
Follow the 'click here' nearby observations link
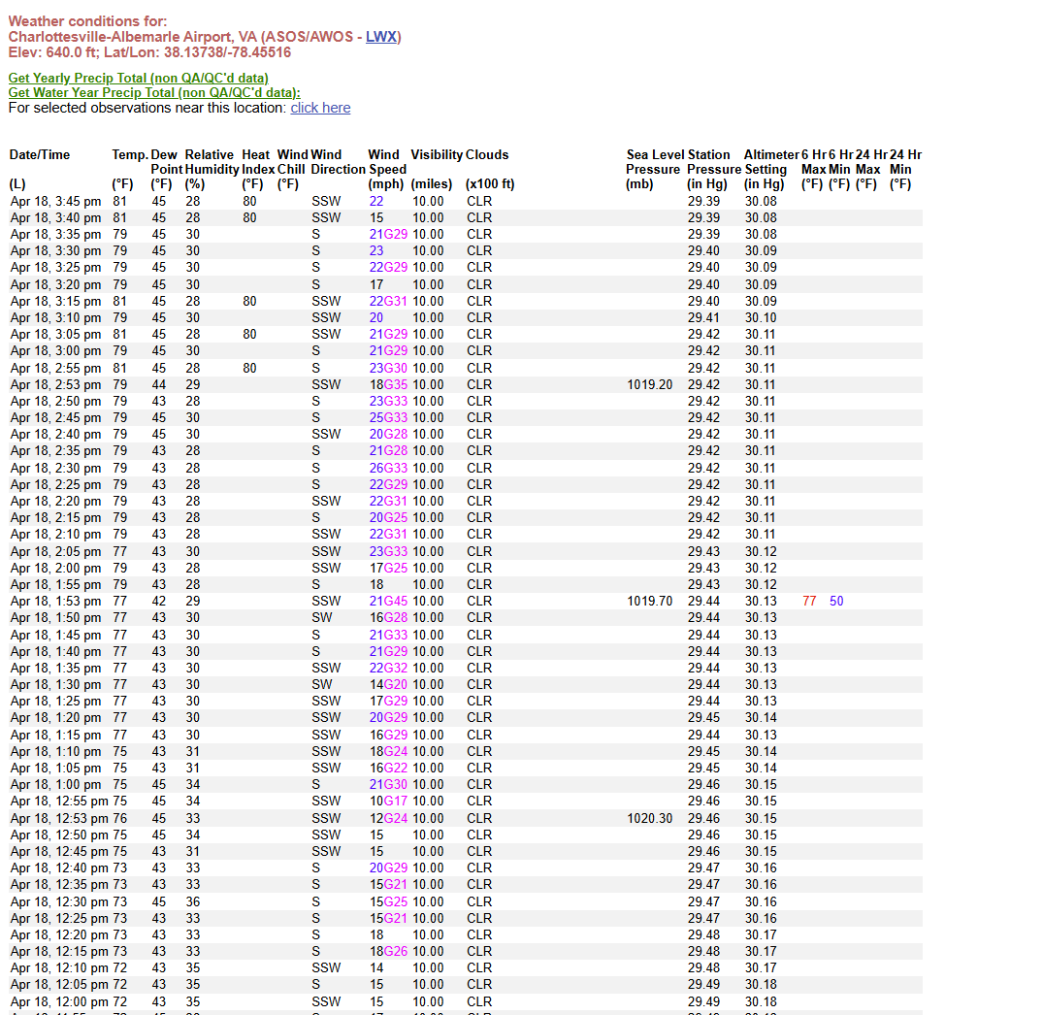[320, 108]
